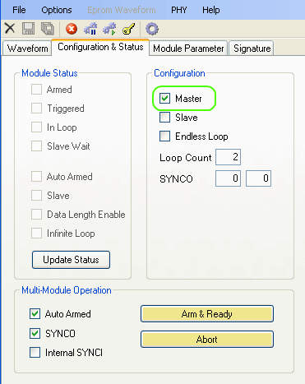This screenshot has width=305, height=384.
Task: Toggle the Infinite Loop checkbox
Action: (36, 234)
